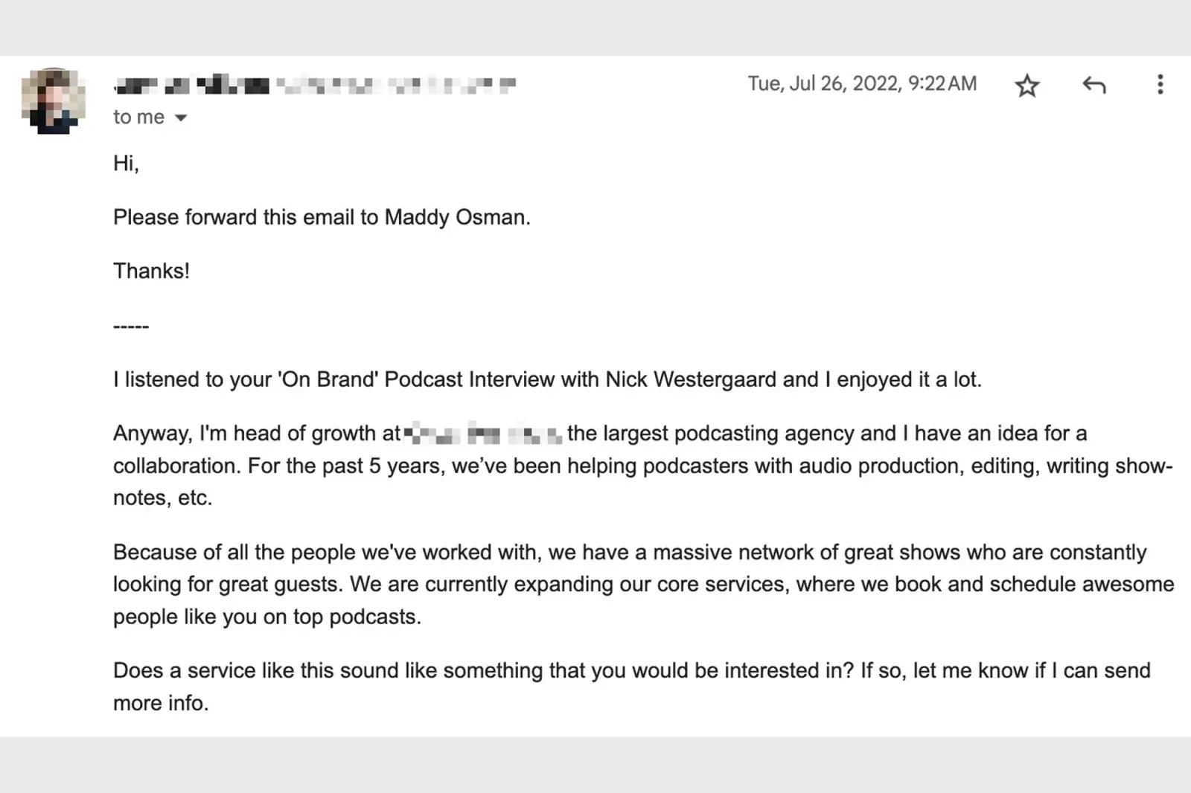Click the 'to me' recipient text
The width and height of the screenshot is (1191, 793).
(x=138, y=117)
